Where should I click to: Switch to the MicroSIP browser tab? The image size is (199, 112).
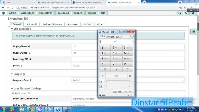coord(54,2)
